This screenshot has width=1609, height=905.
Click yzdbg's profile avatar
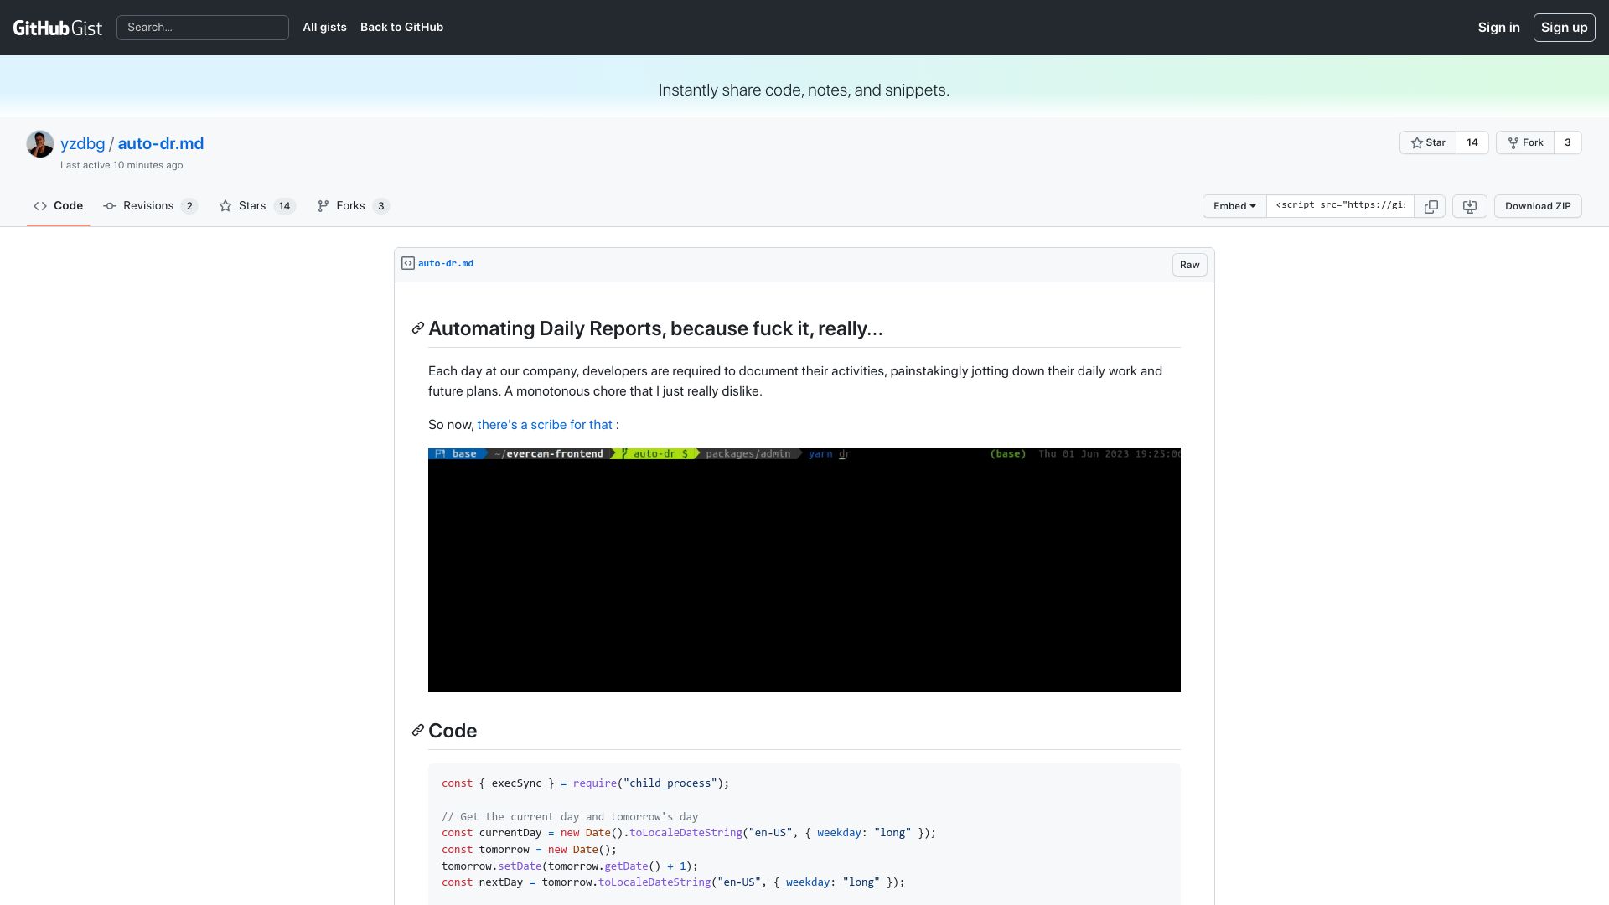[40, 144]
